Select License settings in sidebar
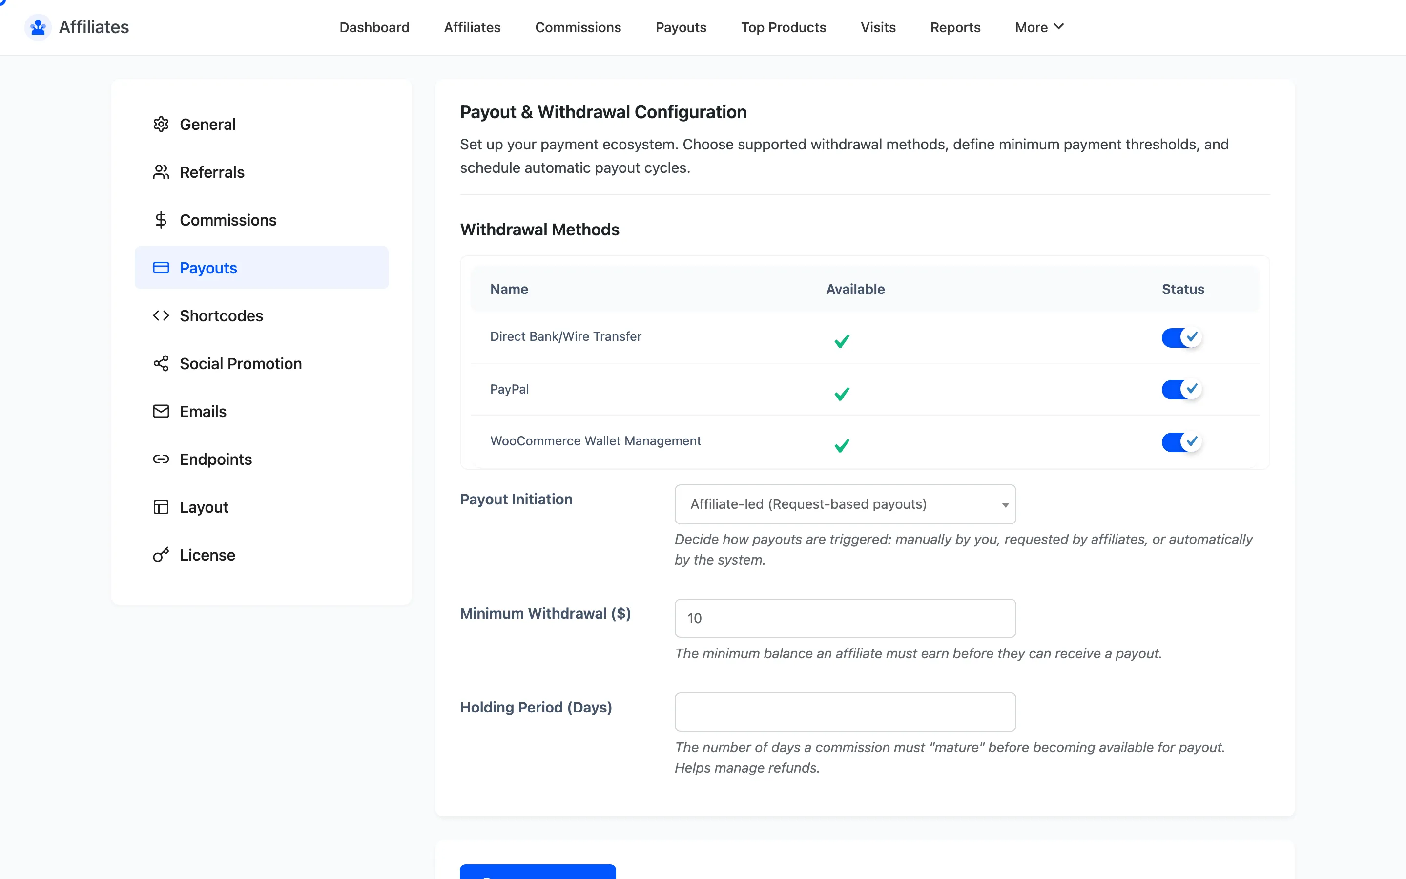Screen dimensions: 1406x879 click(262, 555)
